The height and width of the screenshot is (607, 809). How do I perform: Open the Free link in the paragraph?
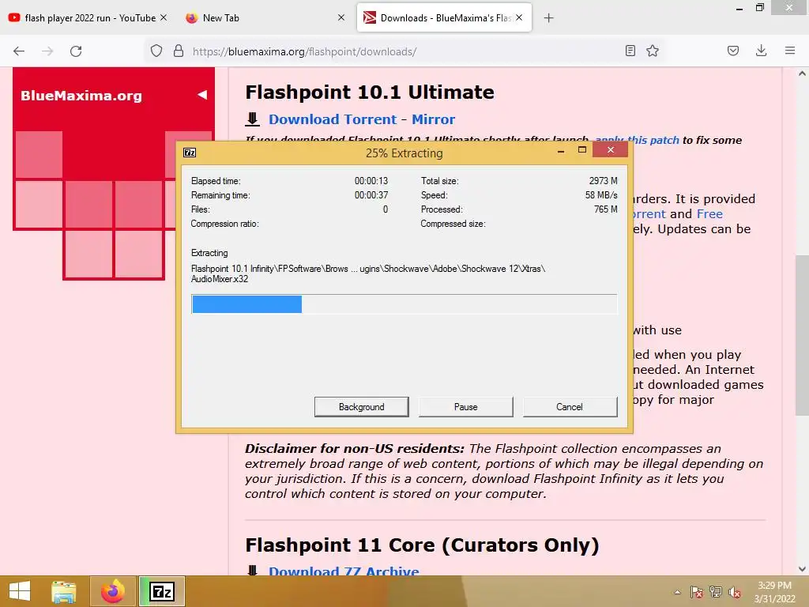pos(709,213)
